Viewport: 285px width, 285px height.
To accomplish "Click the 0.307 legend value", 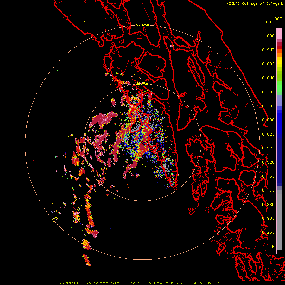I will (x=268, y=218).
